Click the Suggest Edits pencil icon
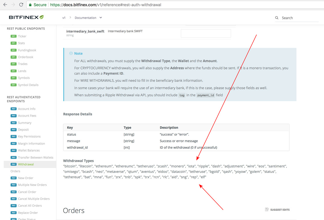This screenshot has height=220, width=324. 267,209
